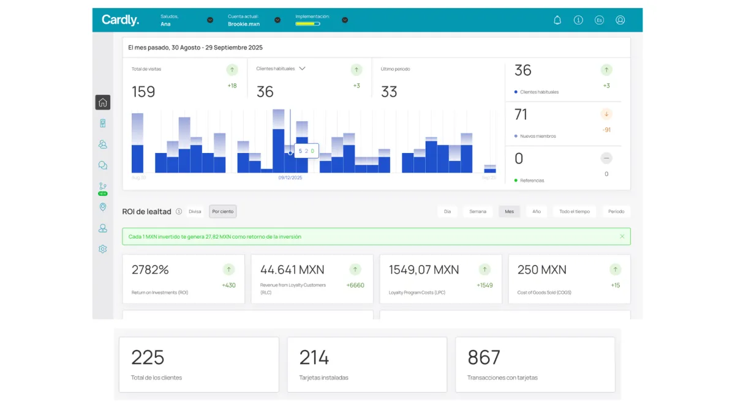Select the Todo el tiempo tab
Screen dimensions: 735x413
coord(575,212)
